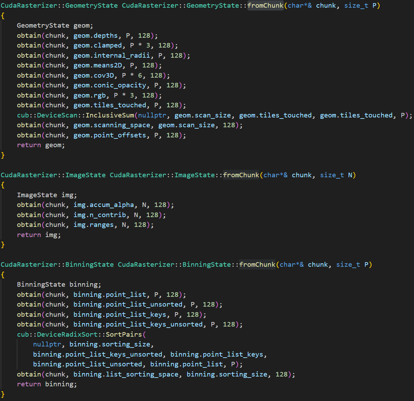Viewport: 414px width, 401px height.
Task: Click fromChunk in the BinningState function signature
Action: coord(257,265)
